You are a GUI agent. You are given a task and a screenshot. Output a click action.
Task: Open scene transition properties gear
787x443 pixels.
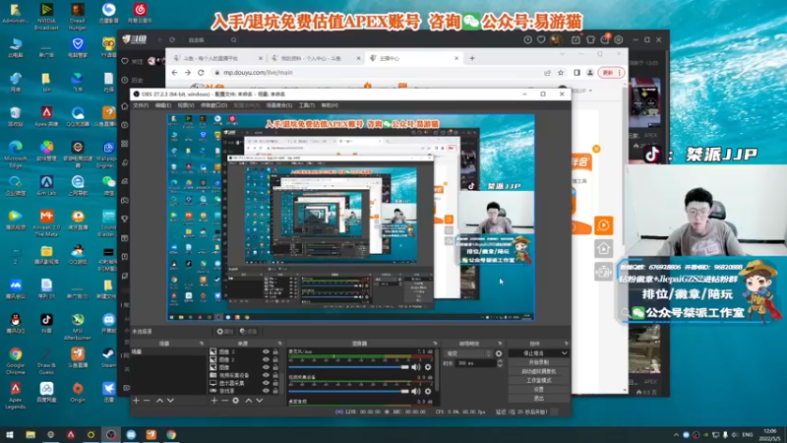pos(499,353)
